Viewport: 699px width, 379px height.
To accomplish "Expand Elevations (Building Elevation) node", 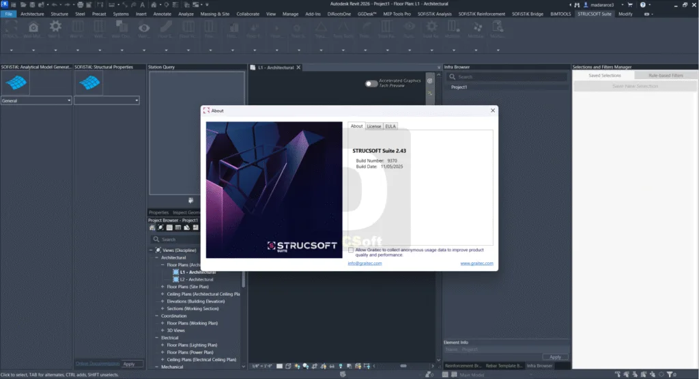I will (x=162, y=301).
